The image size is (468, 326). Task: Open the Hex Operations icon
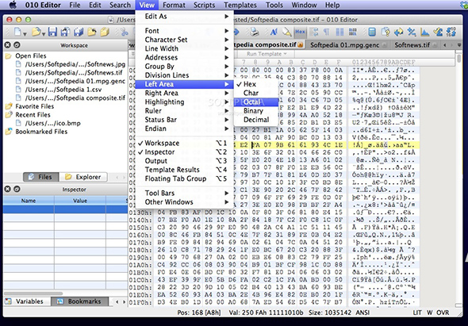[412, 32]
